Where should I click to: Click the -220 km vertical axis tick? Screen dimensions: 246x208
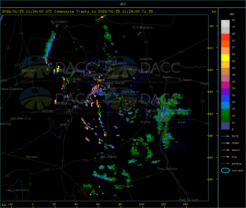210,180
